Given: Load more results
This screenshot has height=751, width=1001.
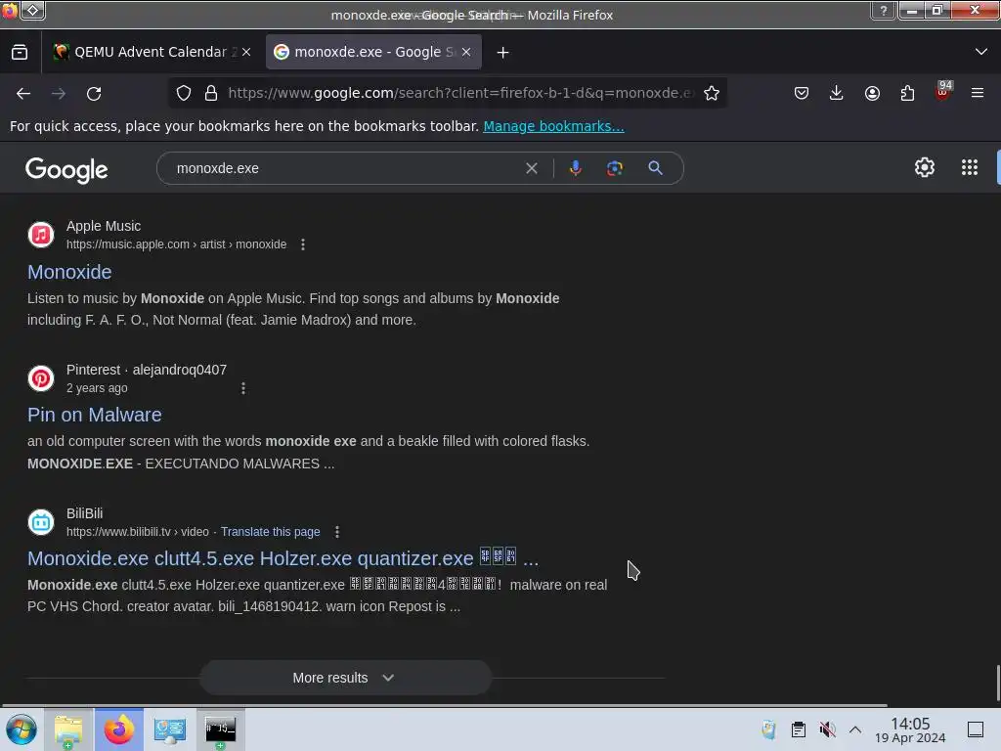Looking at the screenshot, I should (345, 678).
